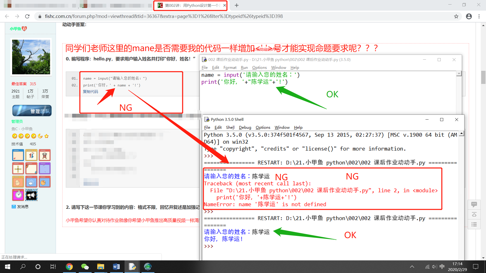Click the megaphone medal icon
Viewport: 486px width, 273px height.
click(31, 195)
